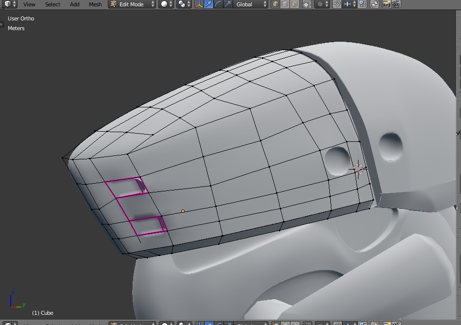
Task: Select the edge select mode icon
Action: coord(284,5)
